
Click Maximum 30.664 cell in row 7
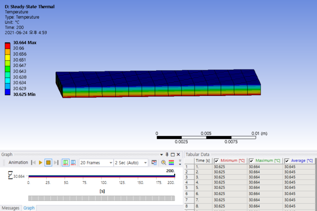click(x=265, y=200)
